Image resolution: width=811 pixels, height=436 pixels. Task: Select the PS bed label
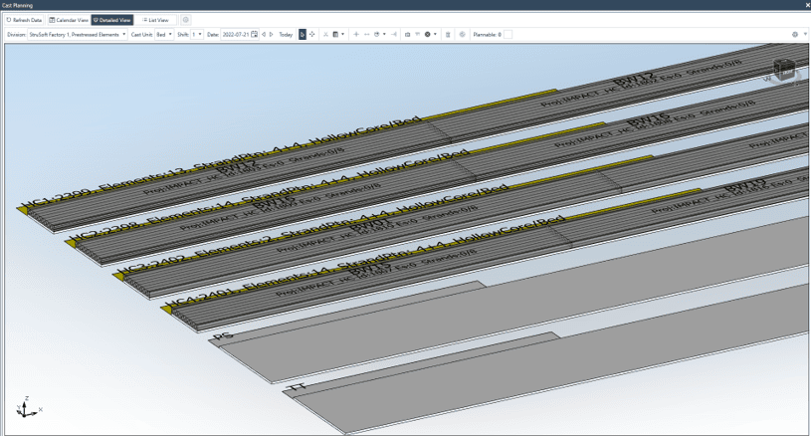coord(223,336)
